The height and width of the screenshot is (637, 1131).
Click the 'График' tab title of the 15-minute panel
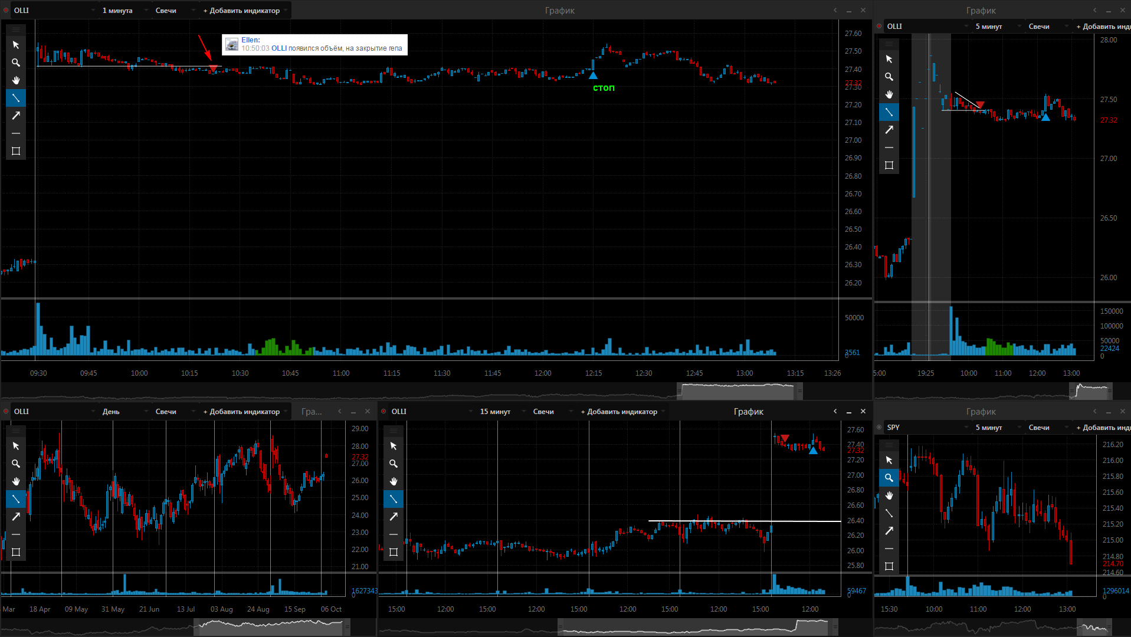coord(748,411)
